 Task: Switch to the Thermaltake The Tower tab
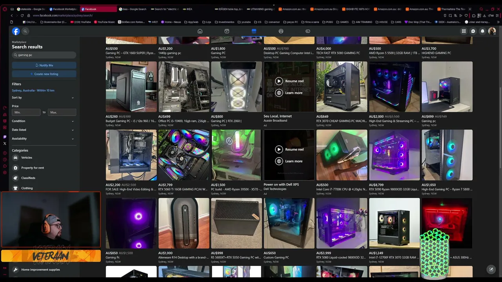[450, 9]
